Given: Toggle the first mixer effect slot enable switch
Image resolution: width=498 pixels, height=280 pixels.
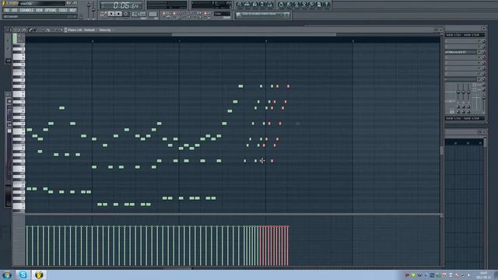Looking at the screenshot, I should point(479,41).
